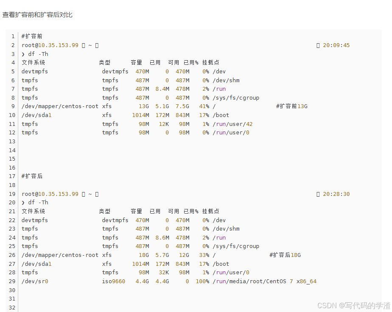Screen dimensions: 392x312
Task: Click the #扩容前 comment on line 1
Action: [32, 36]
